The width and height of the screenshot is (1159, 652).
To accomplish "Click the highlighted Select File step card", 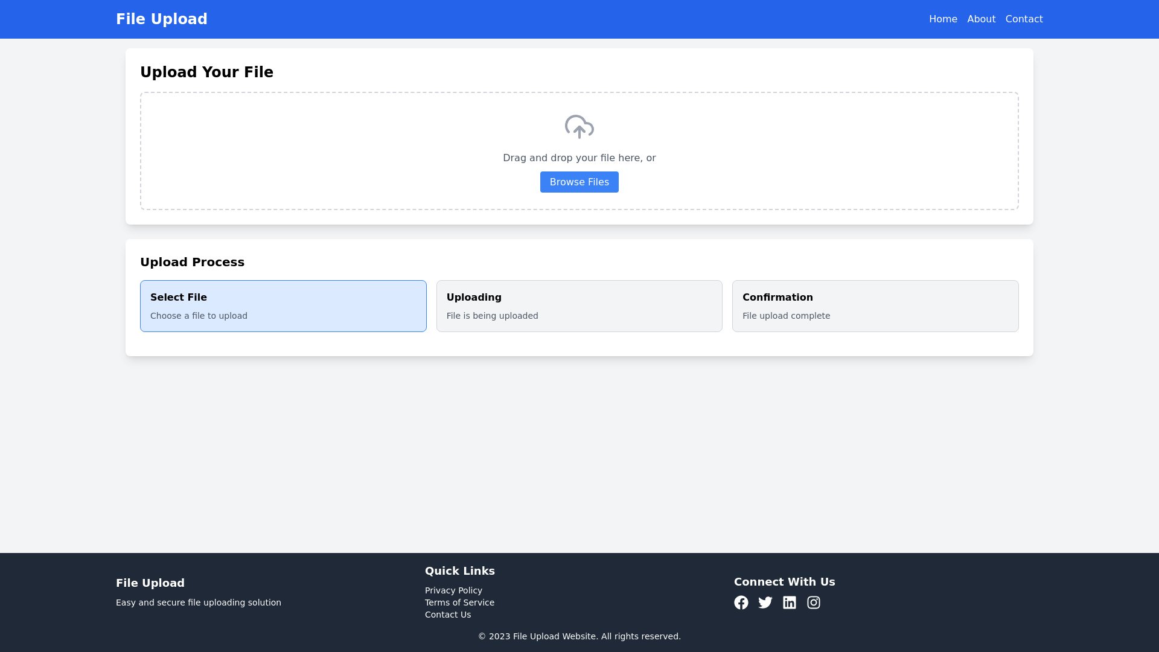I will tap(283, 305).
